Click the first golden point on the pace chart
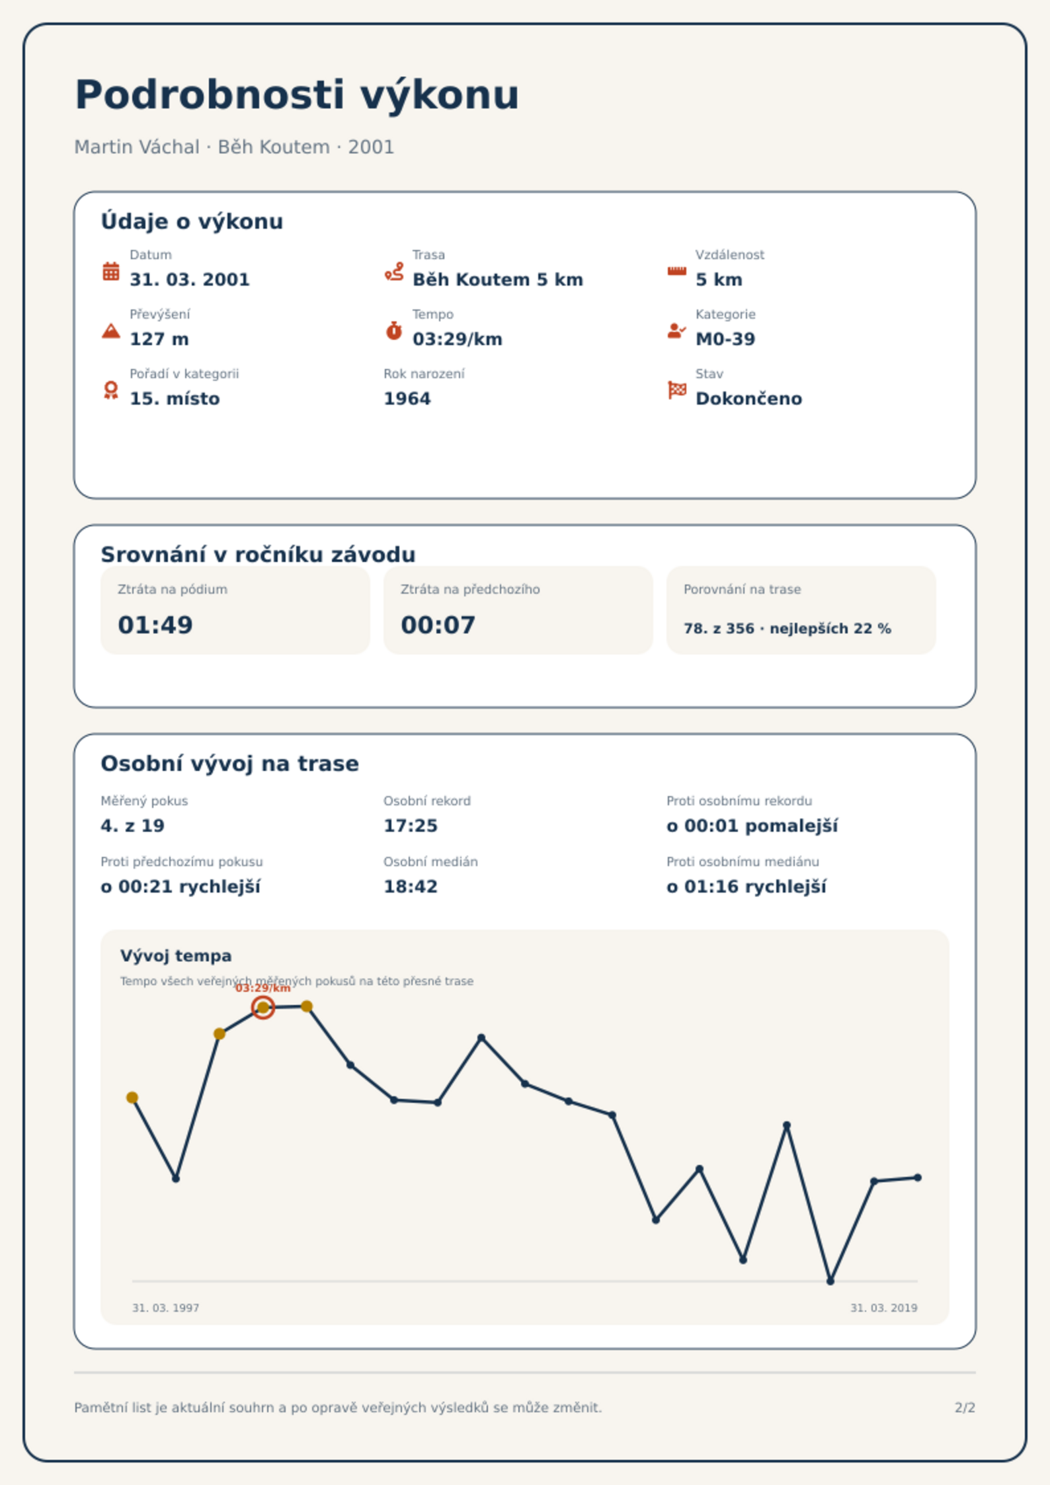 pos(132,1098)
